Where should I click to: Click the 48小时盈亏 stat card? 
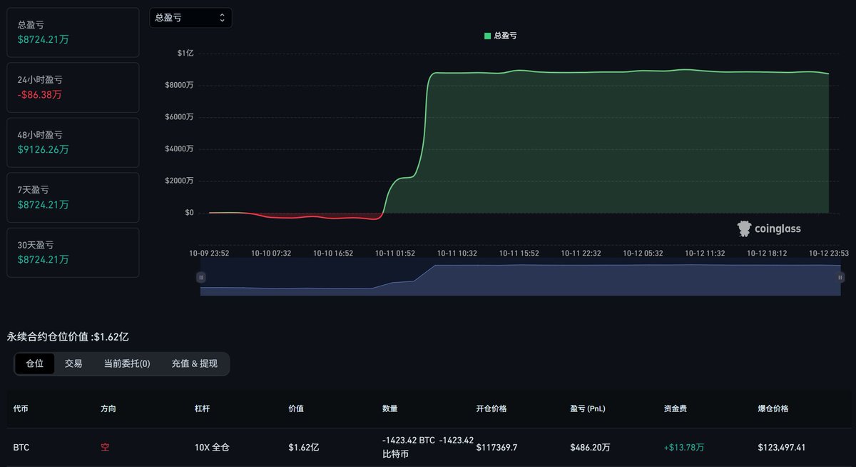pos(73,142)
